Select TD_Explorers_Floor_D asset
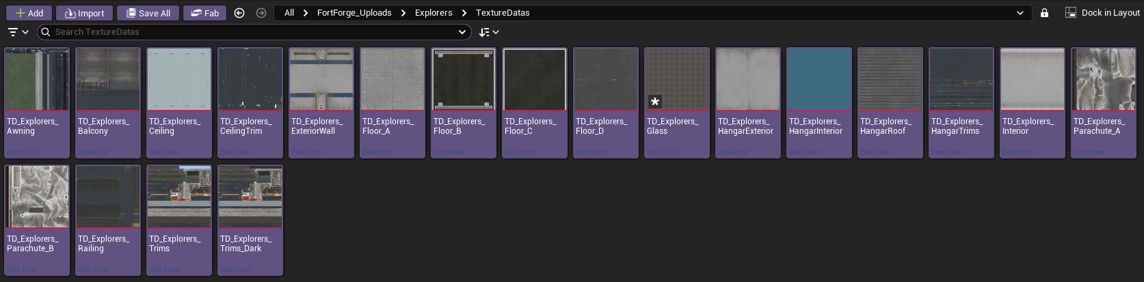Image resolution: width=1144 pixels, height=282 pixels. [x=606, y=102]
